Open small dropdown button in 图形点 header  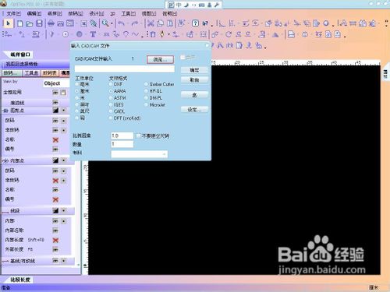tap(63, 111)
